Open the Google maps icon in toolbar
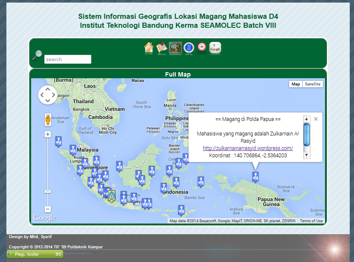The width and height of the screenshot is (354, 262). [215, 48]
